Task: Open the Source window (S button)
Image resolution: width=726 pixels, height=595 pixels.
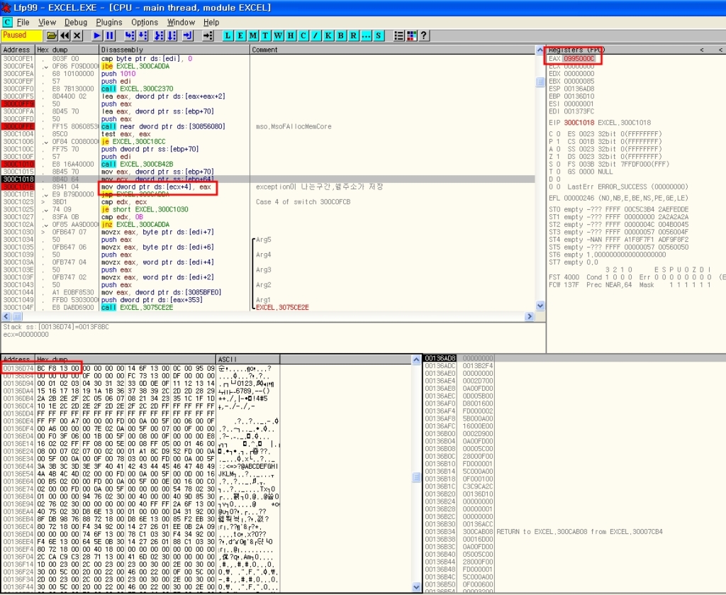Action: click(379, 35)
